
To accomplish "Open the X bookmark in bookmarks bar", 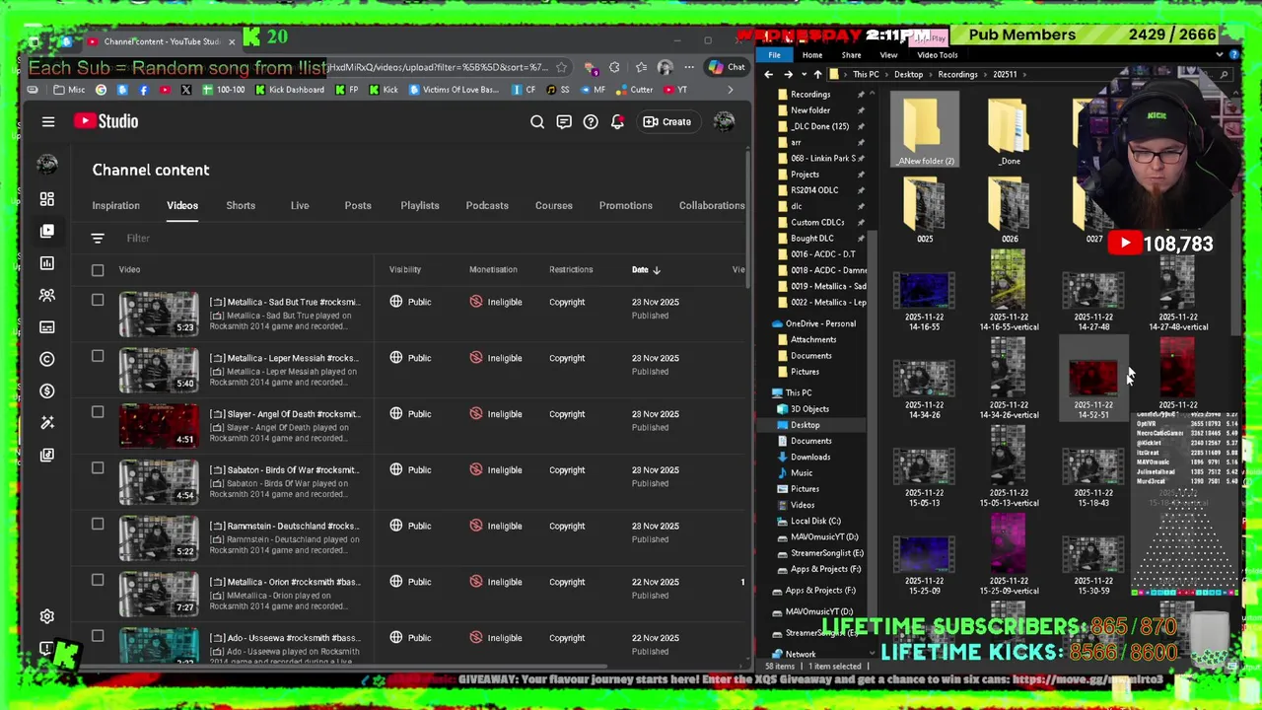I will coord(186,90).
